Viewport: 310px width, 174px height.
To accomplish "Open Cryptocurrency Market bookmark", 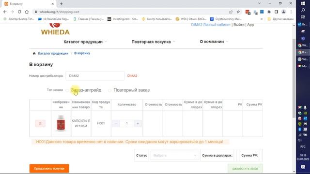I will click(226, 19).
